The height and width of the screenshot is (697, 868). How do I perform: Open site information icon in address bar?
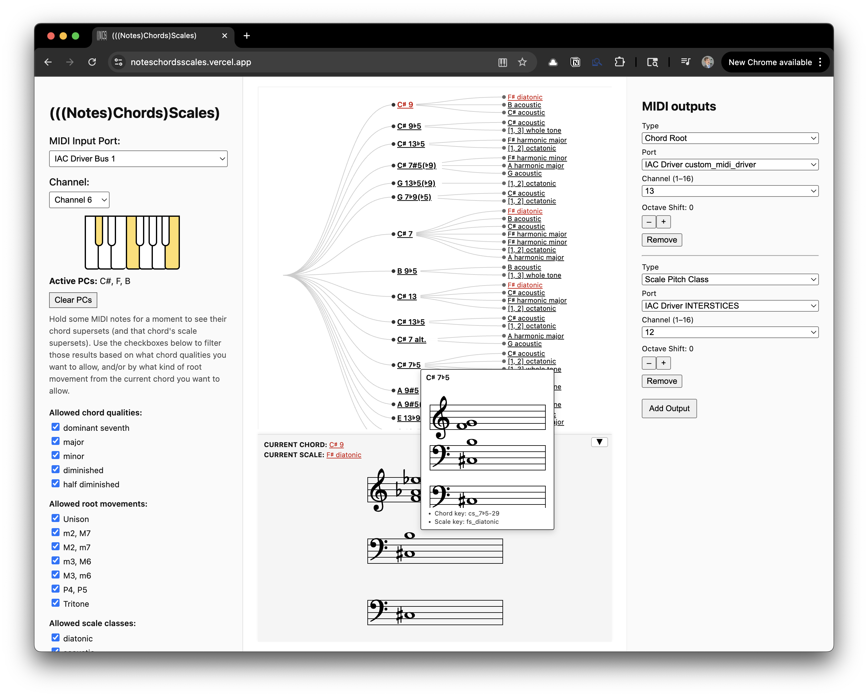[118, 62]
